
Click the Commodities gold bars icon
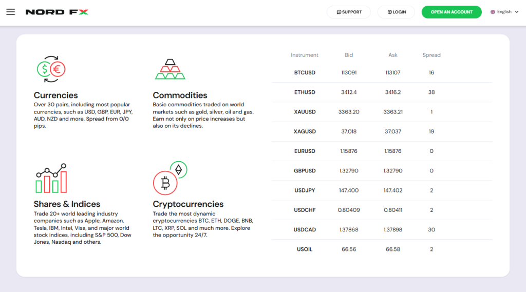[170, 69]
